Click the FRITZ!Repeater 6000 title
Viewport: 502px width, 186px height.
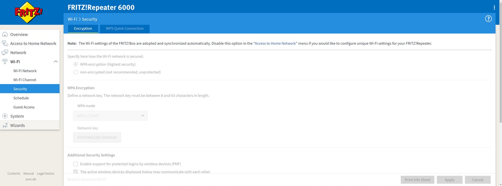[101, 7]
